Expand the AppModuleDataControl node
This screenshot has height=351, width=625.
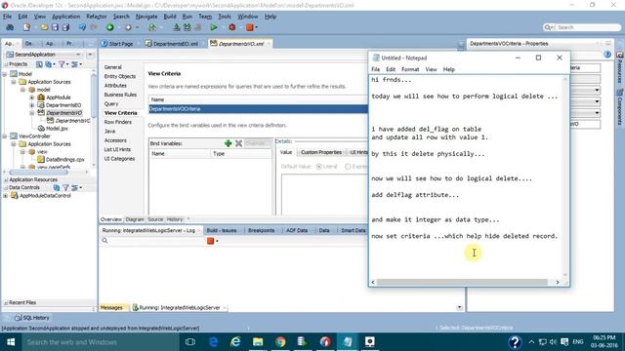point(5,196)
